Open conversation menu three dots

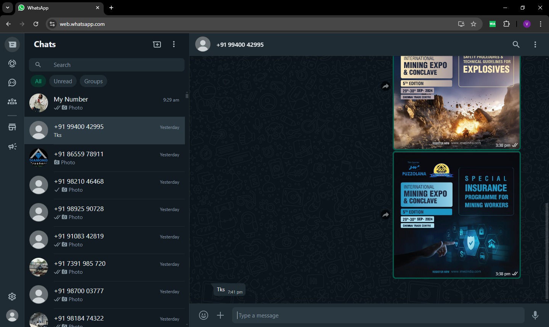[535, 44]
